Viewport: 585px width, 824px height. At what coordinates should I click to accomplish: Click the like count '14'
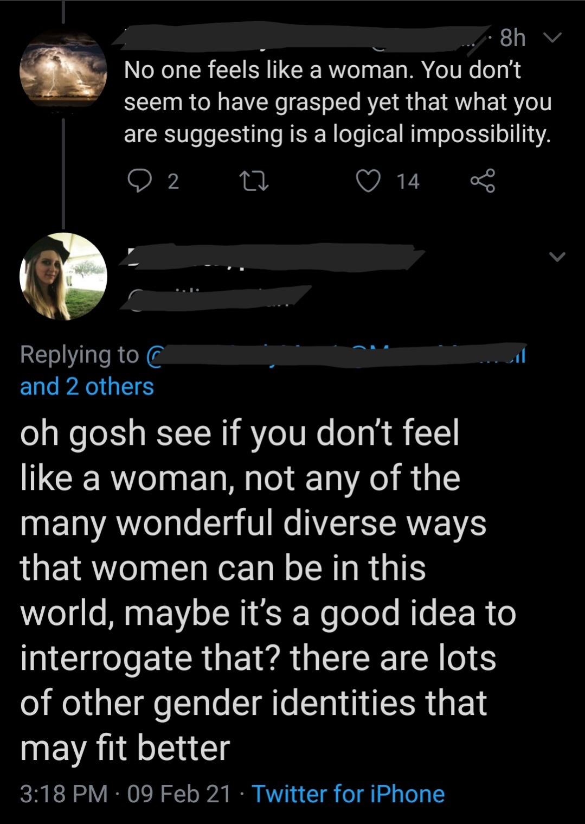(408, 182)
